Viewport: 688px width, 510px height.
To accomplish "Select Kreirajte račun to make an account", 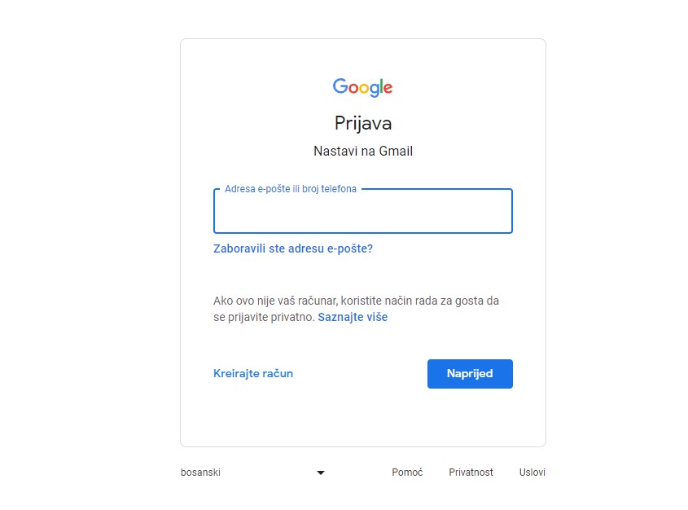I will click(x=253, y=373).
